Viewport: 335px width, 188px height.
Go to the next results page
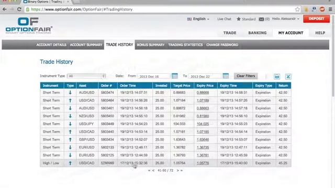coord(177,171)
